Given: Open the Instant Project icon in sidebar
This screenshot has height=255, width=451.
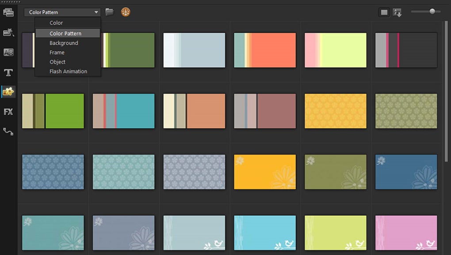Looking at the screenshot, I should point(8,32).
